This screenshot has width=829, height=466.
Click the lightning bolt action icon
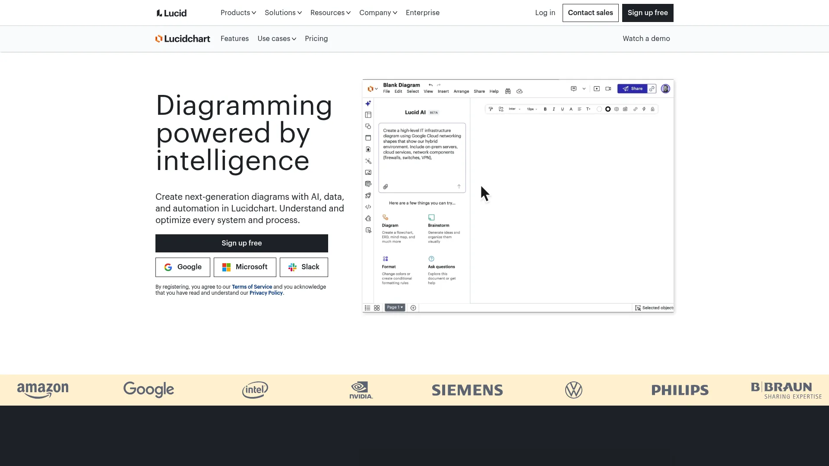[x=644, y=109]
